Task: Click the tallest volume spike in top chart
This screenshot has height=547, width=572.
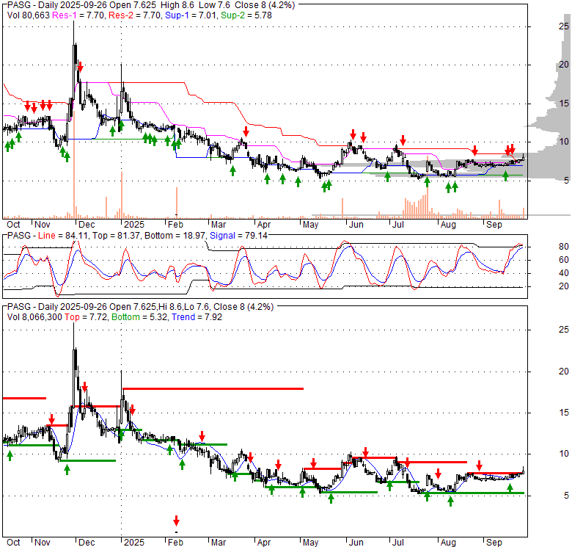Action: point(74,164)
